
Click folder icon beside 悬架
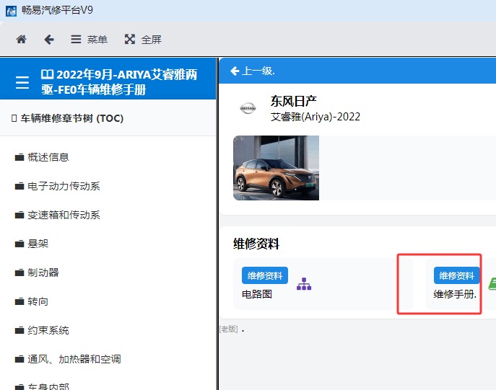(19, 244)
